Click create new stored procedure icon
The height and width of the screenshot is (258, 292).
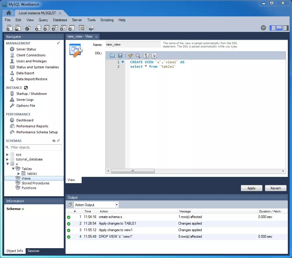(x=63, y=28)
